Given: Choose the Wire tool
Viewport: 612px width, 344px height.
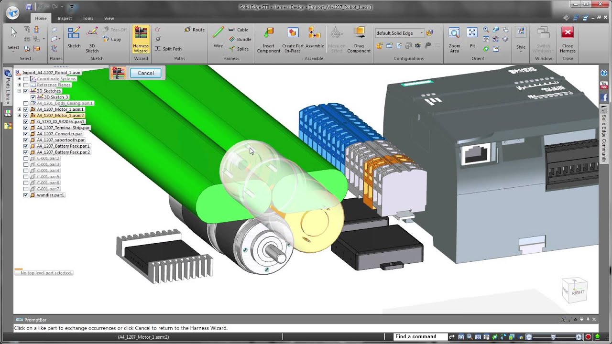Looking at the screenshot, I should pos(218,38).
